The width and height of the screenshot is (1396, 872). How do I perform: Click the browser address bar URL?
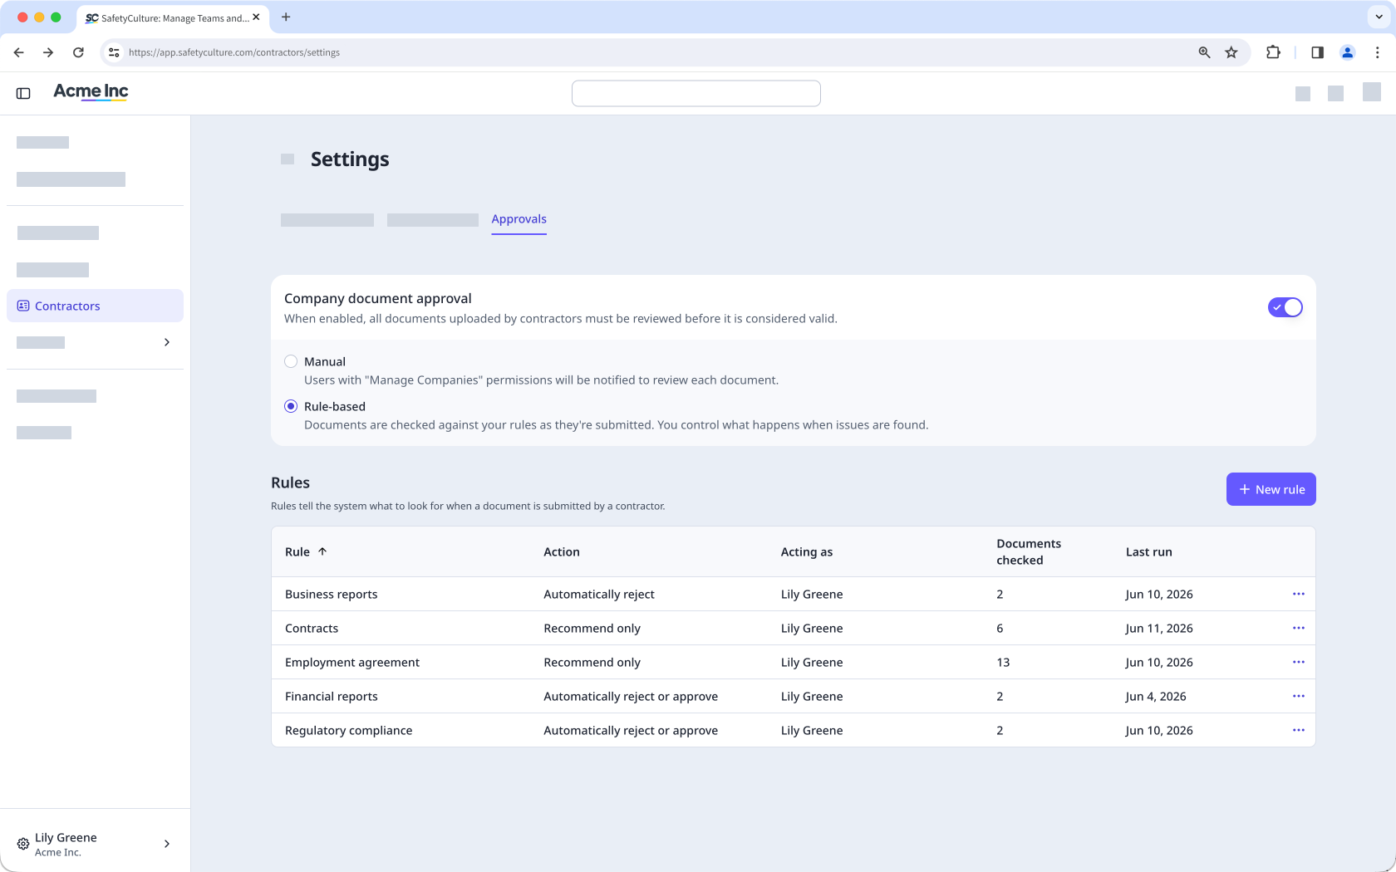click(x=233, y=52)
